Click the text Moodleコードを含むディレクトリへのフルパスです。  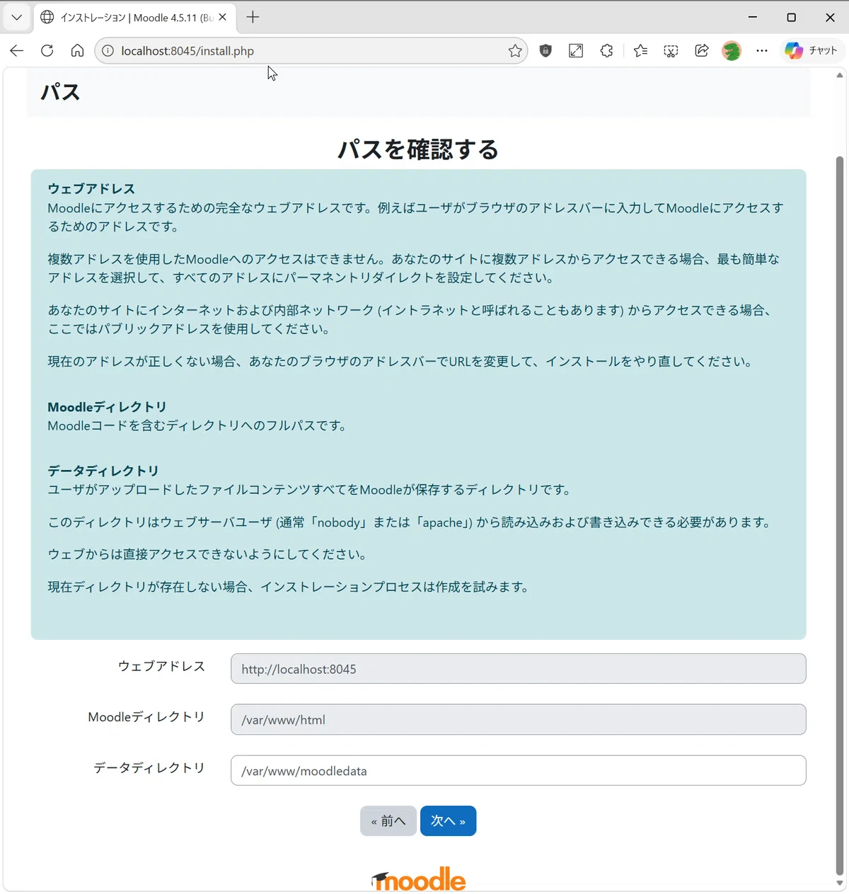click(197, 426)
